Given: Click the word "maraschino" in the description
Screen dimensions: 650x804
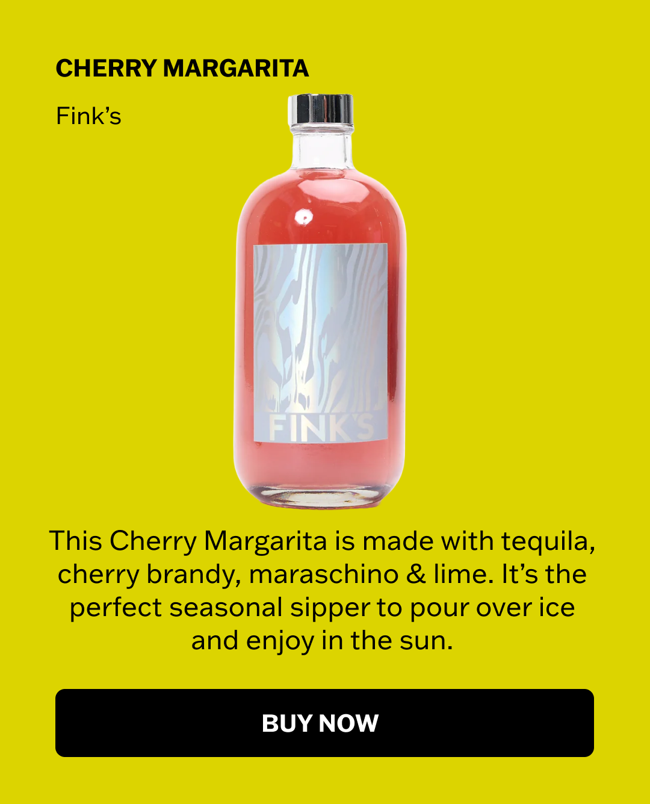Looking at the screenshot, I should [324, 574].
